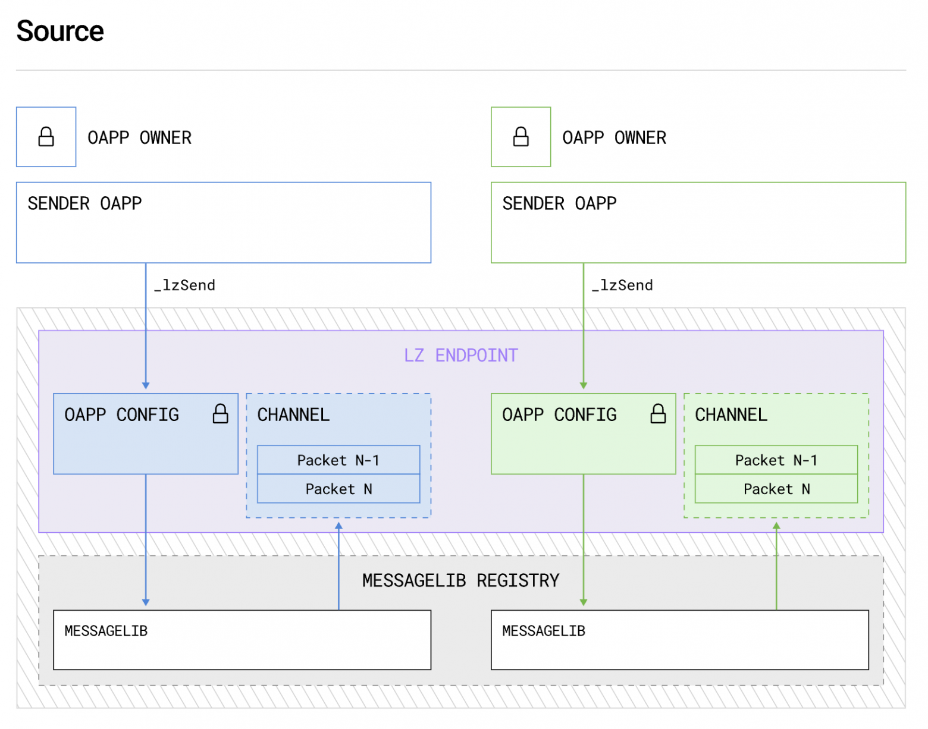Viewport: 928px width, 729px height.
Task: Click the green OAPP CONFIG label
Action: click(x=559, y=414)
